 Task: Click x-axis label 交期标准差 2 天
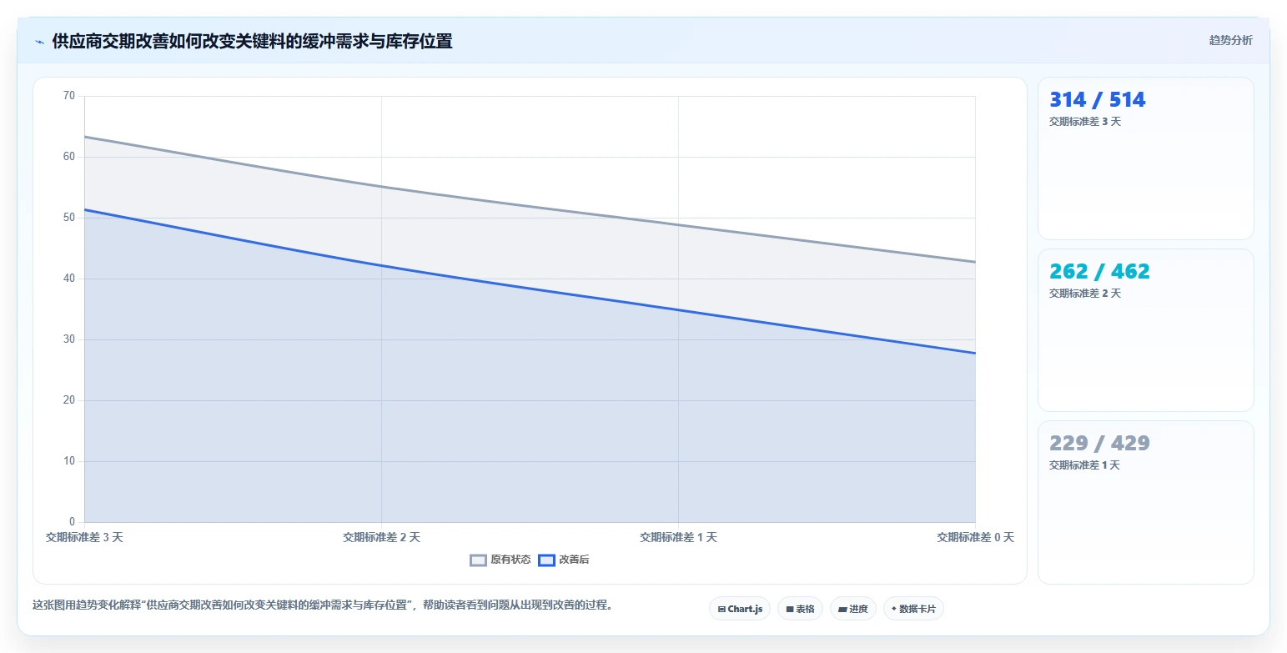click(381, 537)
